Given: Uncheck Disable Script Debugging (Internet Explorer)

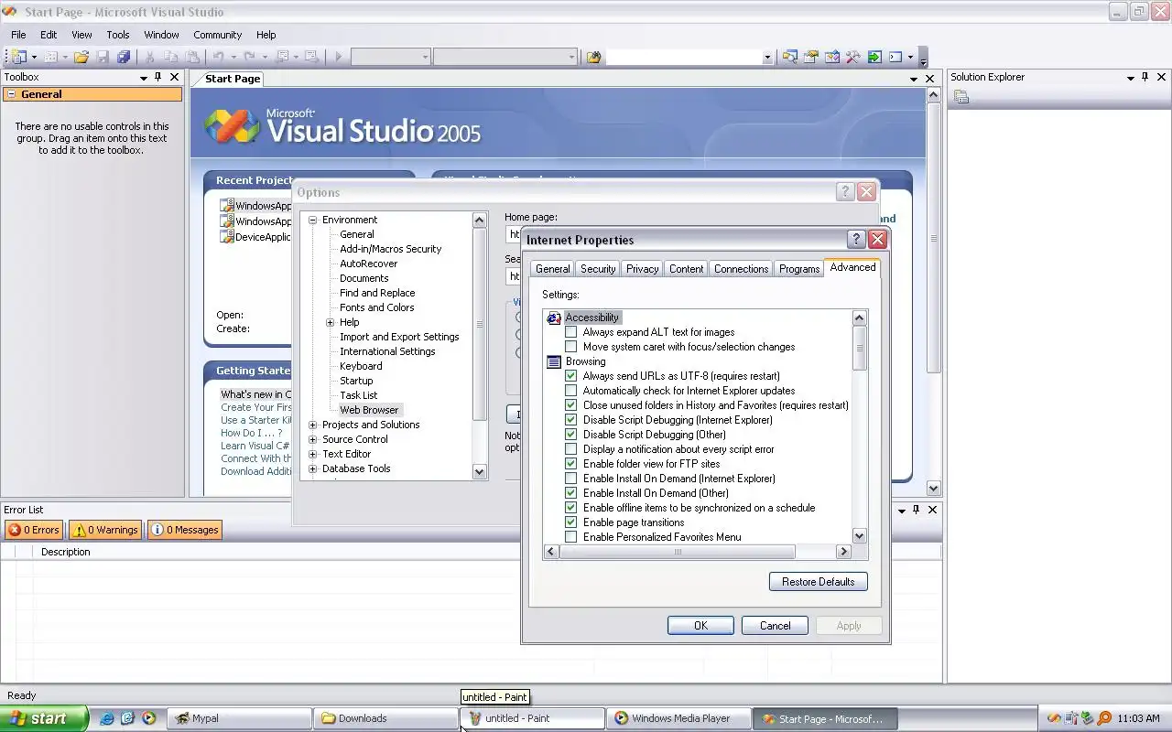Looking at the screenshot, I should pos(571,420).
